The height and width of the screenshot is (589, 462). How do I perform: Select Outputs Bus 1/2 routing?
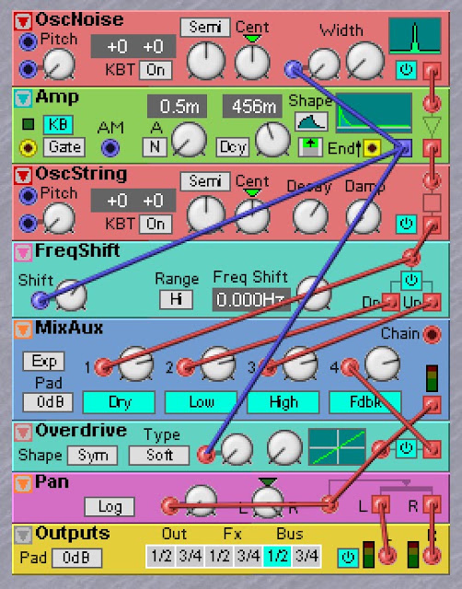click(x=277, y=556)
